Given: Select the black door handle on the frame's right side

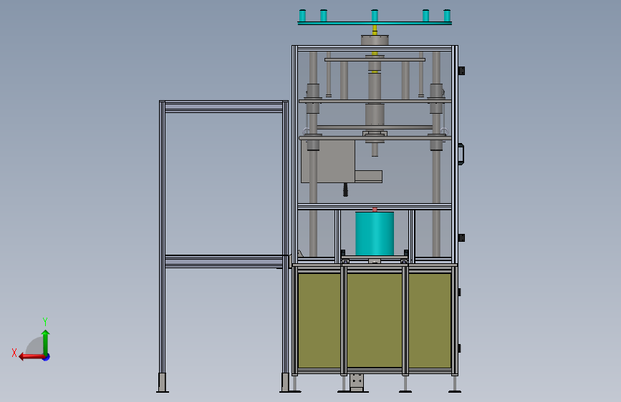Looking at the screenshot, I should click(461, 154).
